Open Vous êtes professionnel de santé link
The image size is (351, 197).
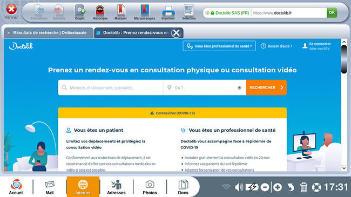(219, 46)
